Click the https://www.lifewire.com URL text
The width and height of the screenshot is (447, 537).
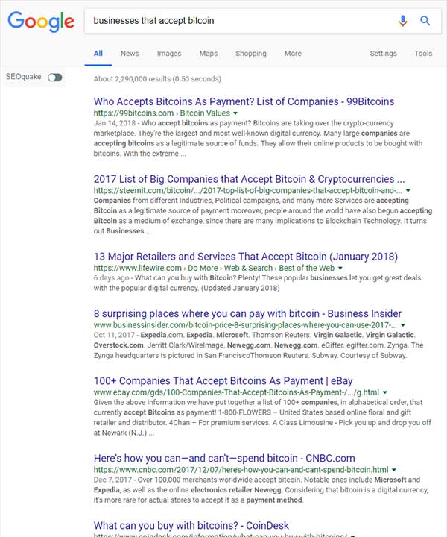pyautogui.click(x=138, y=268)
